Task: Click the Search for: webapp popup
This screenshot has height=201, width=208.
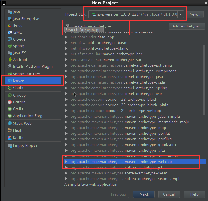Action: point(84,30)
